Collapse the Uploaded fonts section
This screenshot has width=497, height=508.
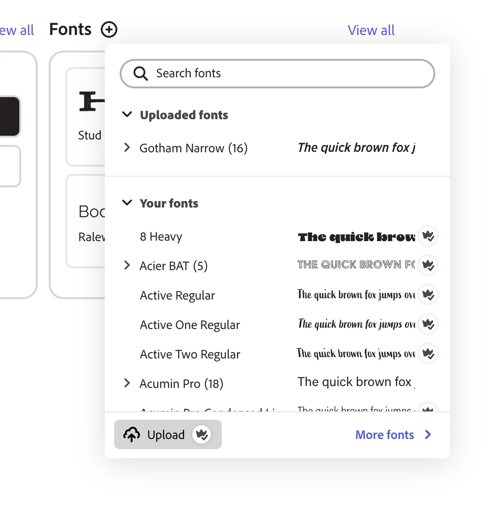click(127, 115)
